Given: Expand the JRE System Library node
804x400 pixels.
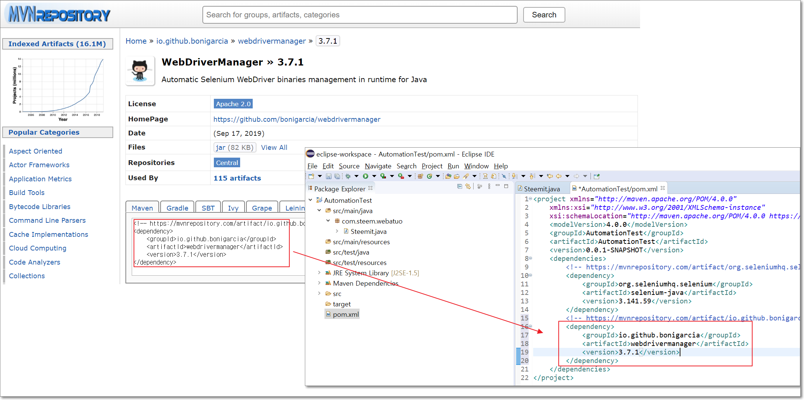Looking at the screenshot, I should point(319,273).
